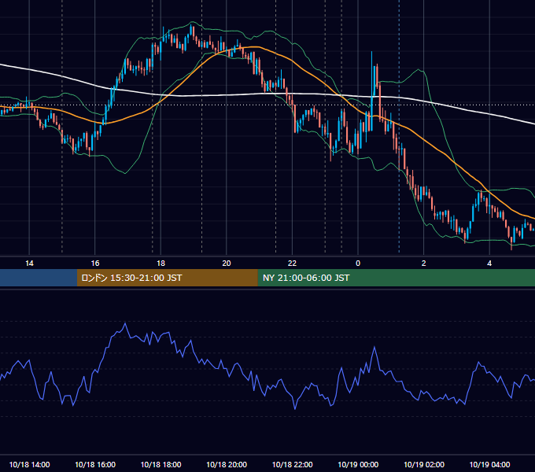Image resolution: width=535 pixels, height=472 pixels.
Task: Click the 18 hour label on the price chart axis
Action: click(x=160, y=264)
